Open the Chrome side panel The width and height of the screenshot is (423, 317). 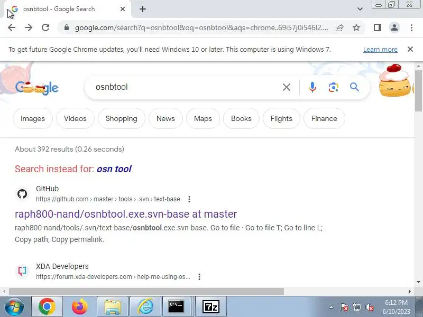378,27
